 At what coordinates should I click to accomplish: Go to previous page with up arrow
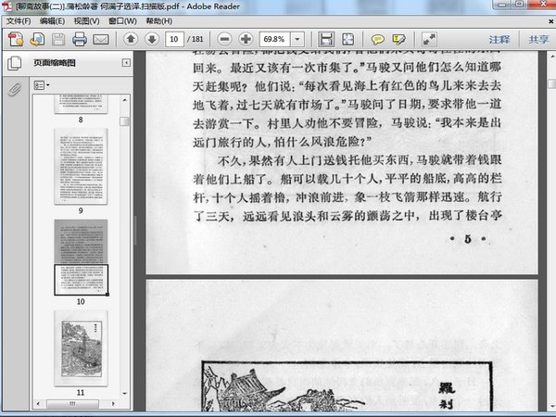click(x=129, y=39)
